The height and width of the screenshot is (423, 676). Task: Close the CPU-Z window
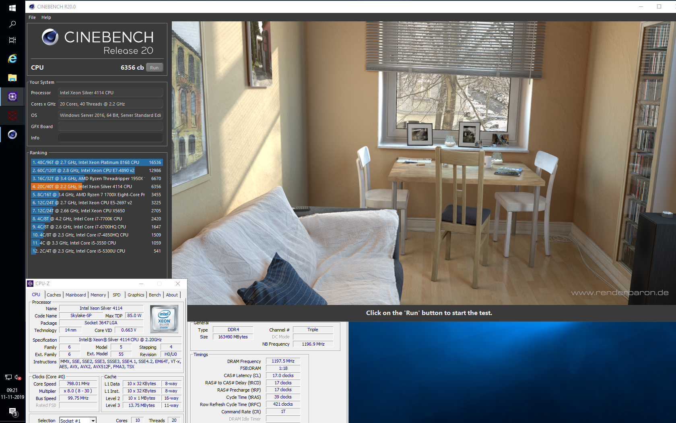tap(178, 284)
